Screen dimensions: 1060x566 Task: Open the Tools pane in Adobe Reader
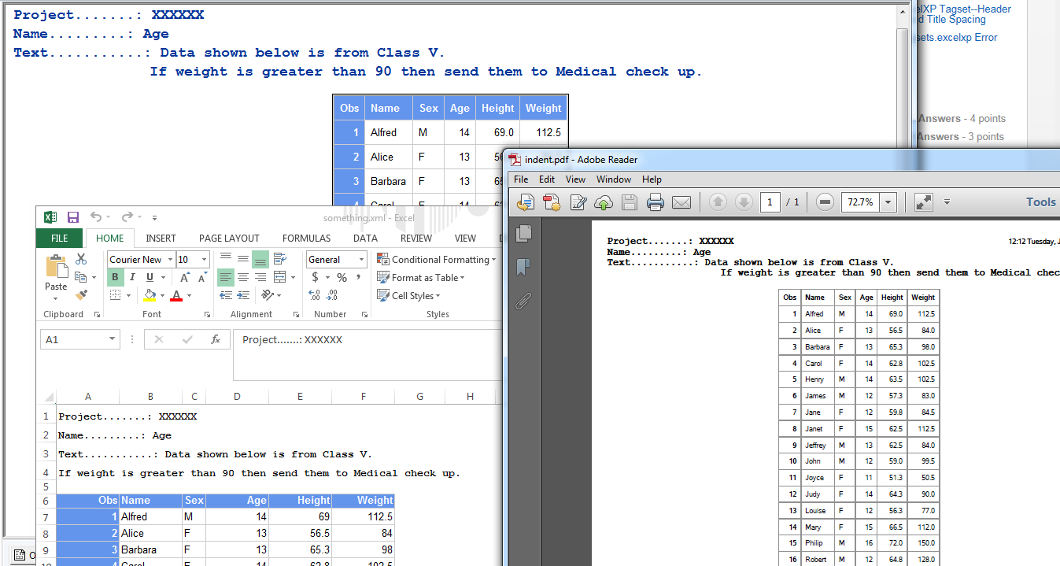pyautogui.click(x=1040, y=202)
